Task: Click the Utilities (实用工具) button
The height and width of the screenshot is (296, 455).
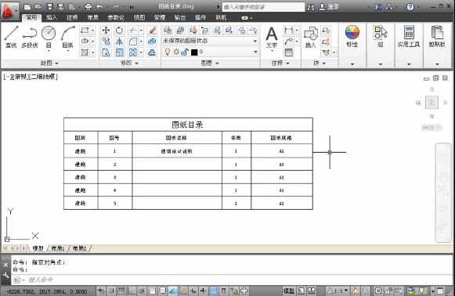Action: click(409, 37)
